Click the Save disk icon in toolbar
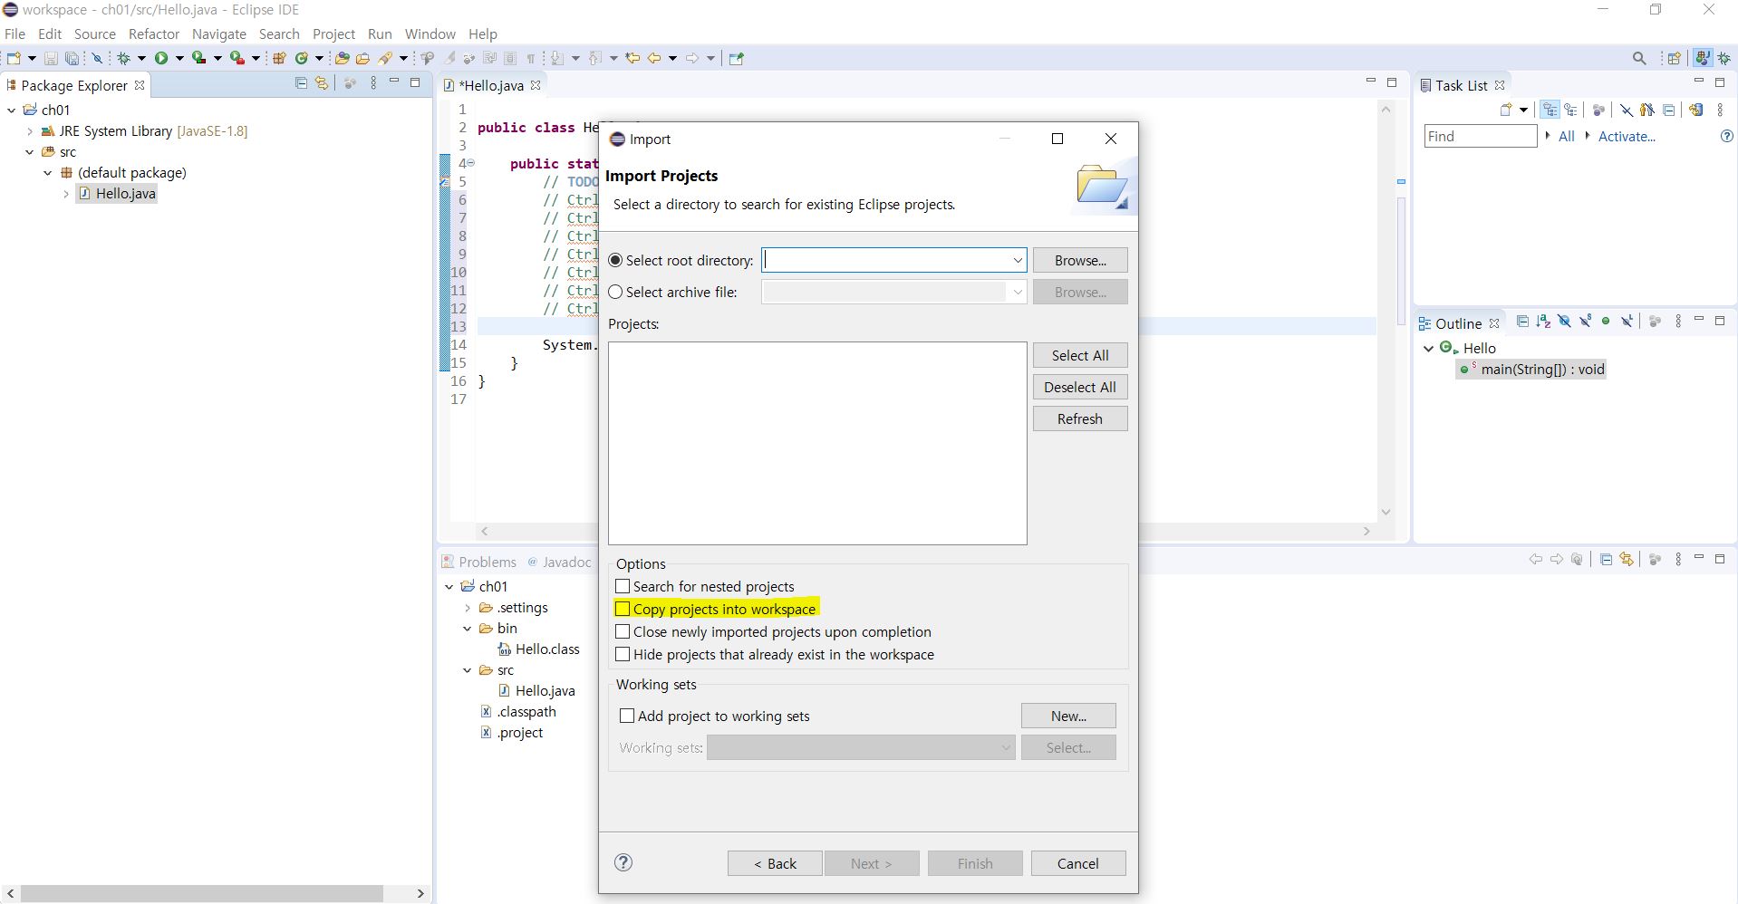1738x904 pixels. coord(51,58)
